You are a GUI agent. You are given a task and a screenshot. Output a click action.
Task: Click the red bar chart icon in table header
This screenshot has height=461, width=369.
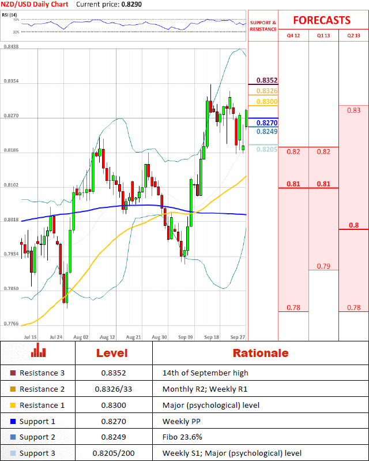(39, 351)
